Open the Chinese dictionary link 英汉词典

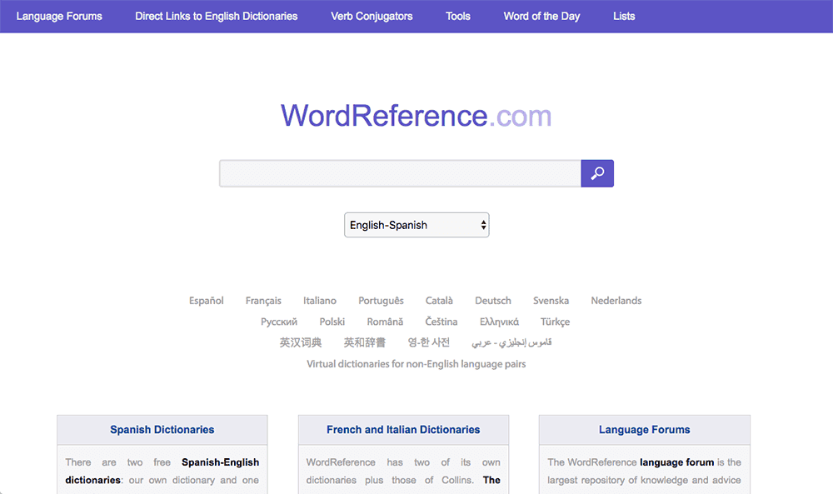[301, 342]
